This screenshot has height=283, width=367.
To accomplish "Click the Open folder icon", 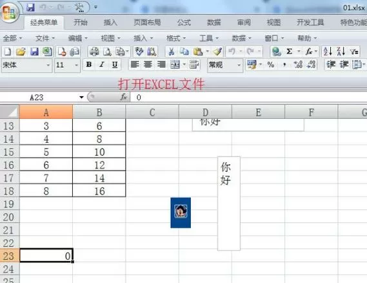I will (x=21, y=52).
